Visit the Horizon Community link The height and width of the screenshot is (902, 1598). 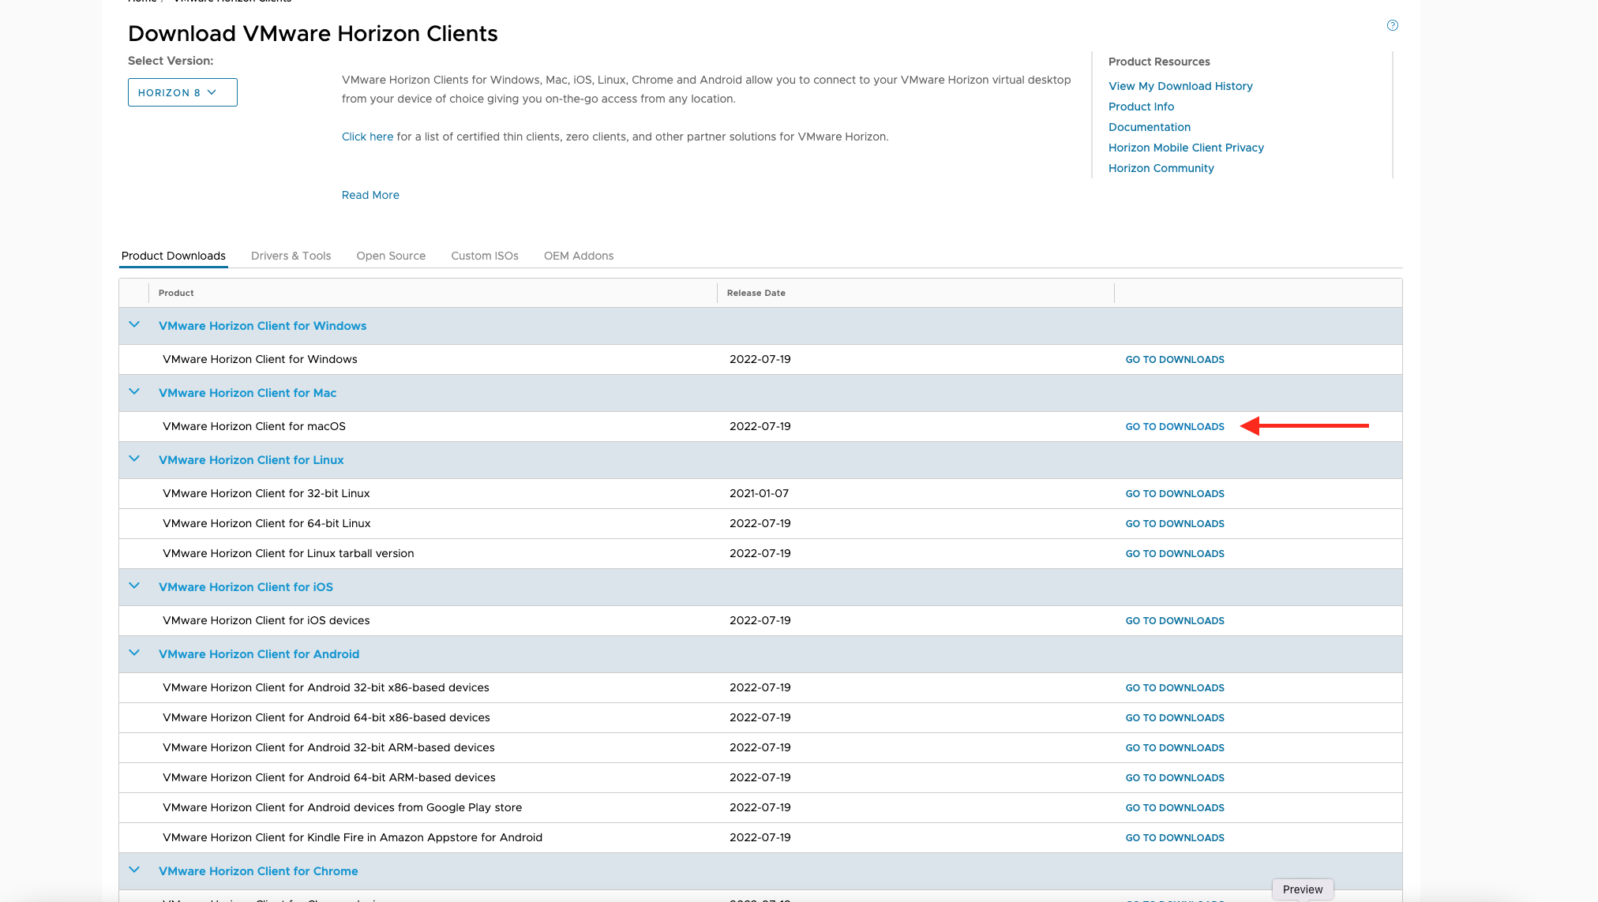[1161, 168]
